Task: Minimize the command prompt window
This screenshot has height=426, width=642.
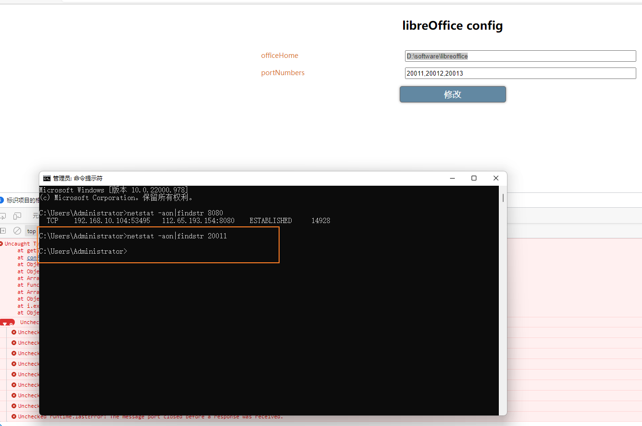Action: point(452,178)
